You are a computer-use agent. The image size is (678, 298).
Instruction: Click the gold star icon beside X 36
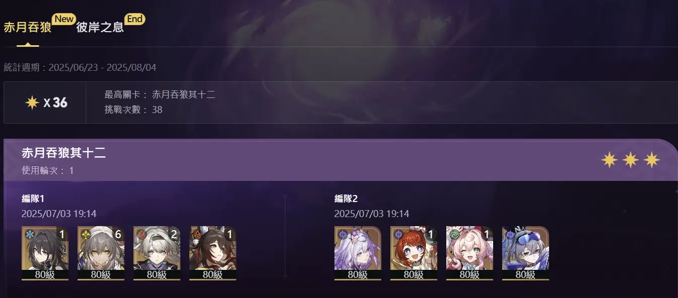pyautogui.click(x=32, y=103)
